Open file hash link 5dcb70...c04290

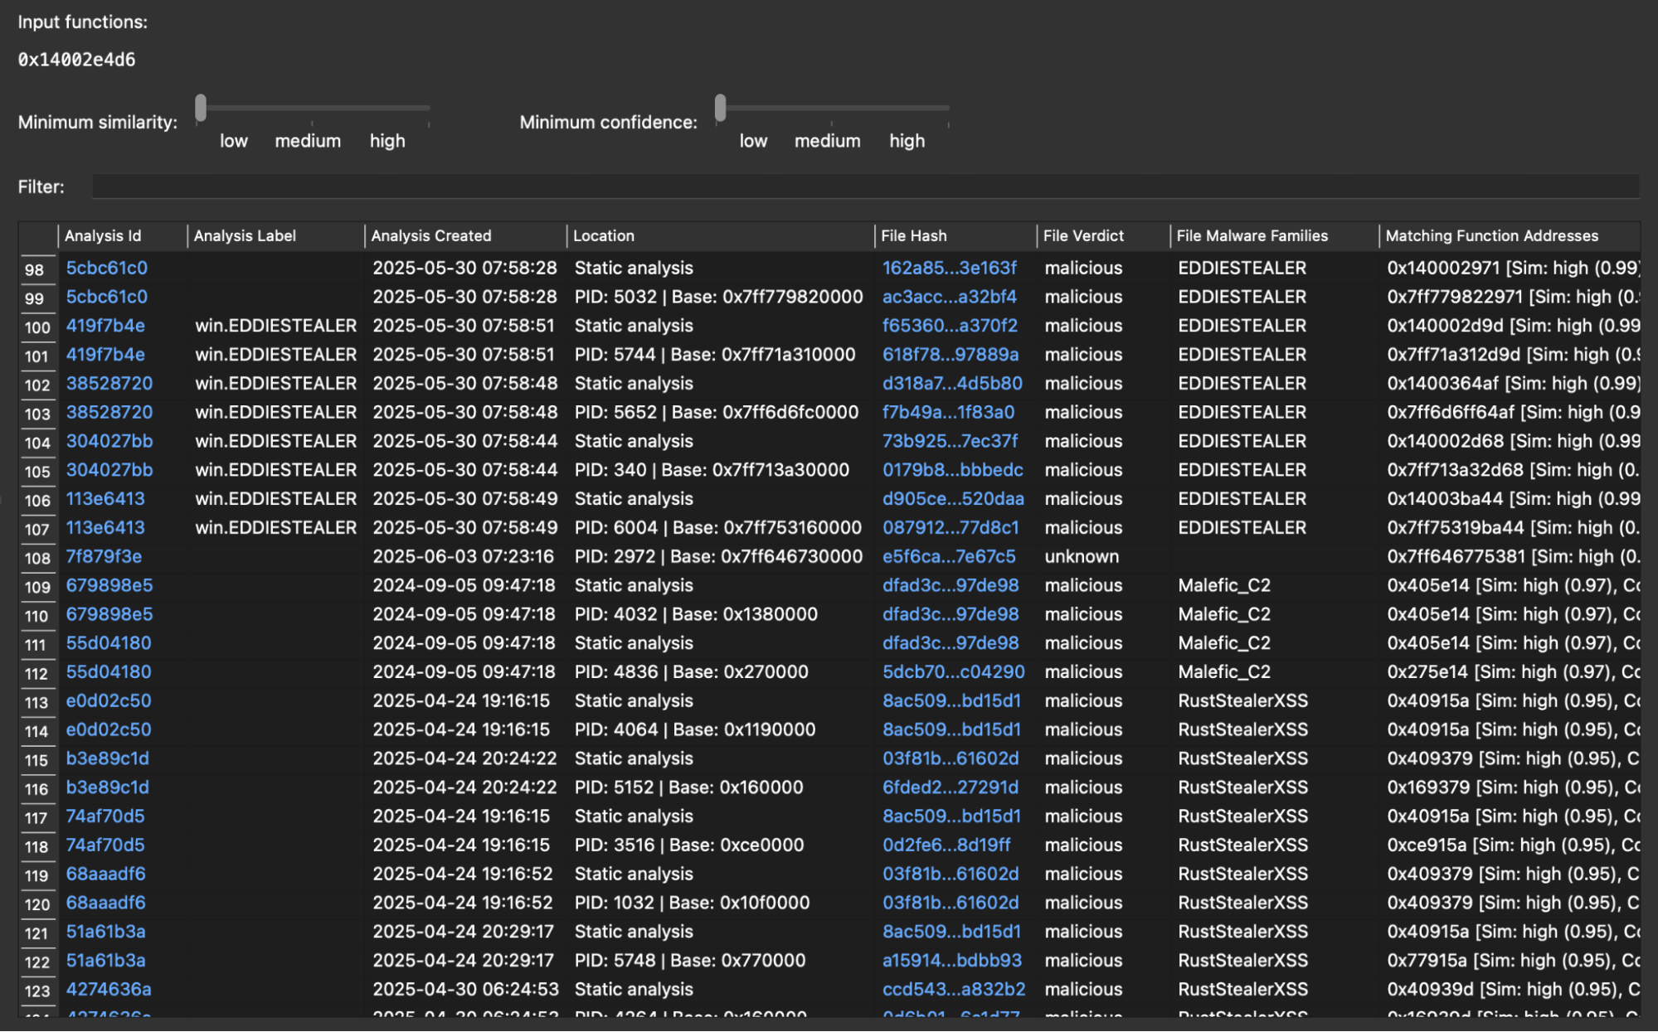(x=952, y=672)
